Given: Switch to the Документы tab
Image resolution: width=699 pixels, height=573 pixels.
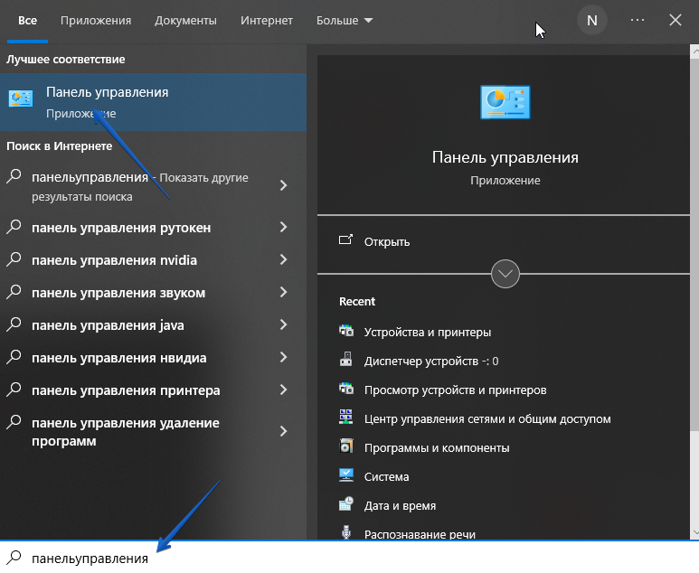Looking at the screenshot, I should pos(185,20).
